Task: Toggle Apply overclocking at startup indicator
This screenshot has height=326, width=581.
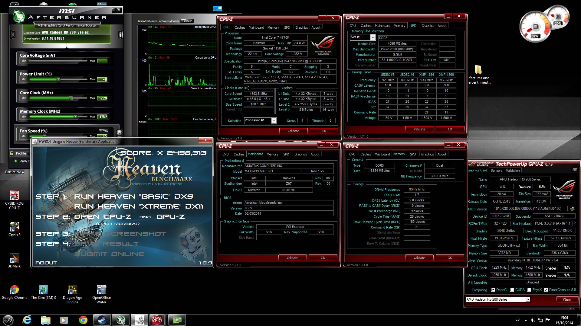Action: click(16, 161)
